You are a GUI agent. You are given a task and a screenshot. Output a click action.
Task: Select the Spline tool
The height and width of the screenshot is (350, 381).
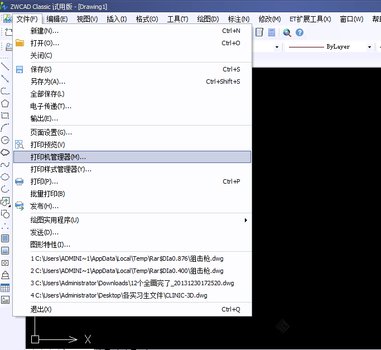[x=5, y=165]
